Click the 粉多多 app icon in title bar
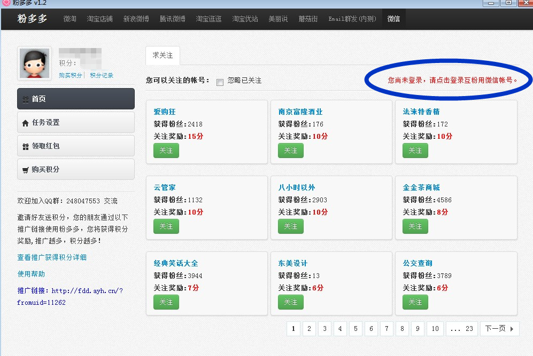Image resolution: width=533 pixels, height=356 pixels. (x=6, y=3)
